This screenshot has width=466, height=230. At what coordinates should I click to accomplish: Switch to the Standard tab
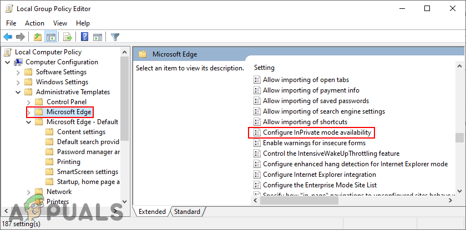(x=187, y=212)
